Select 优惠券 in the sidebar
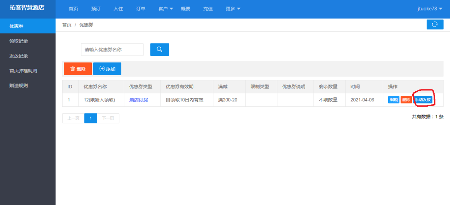The width and height of the screenshot is (450, 205). [x=28, y=26]
